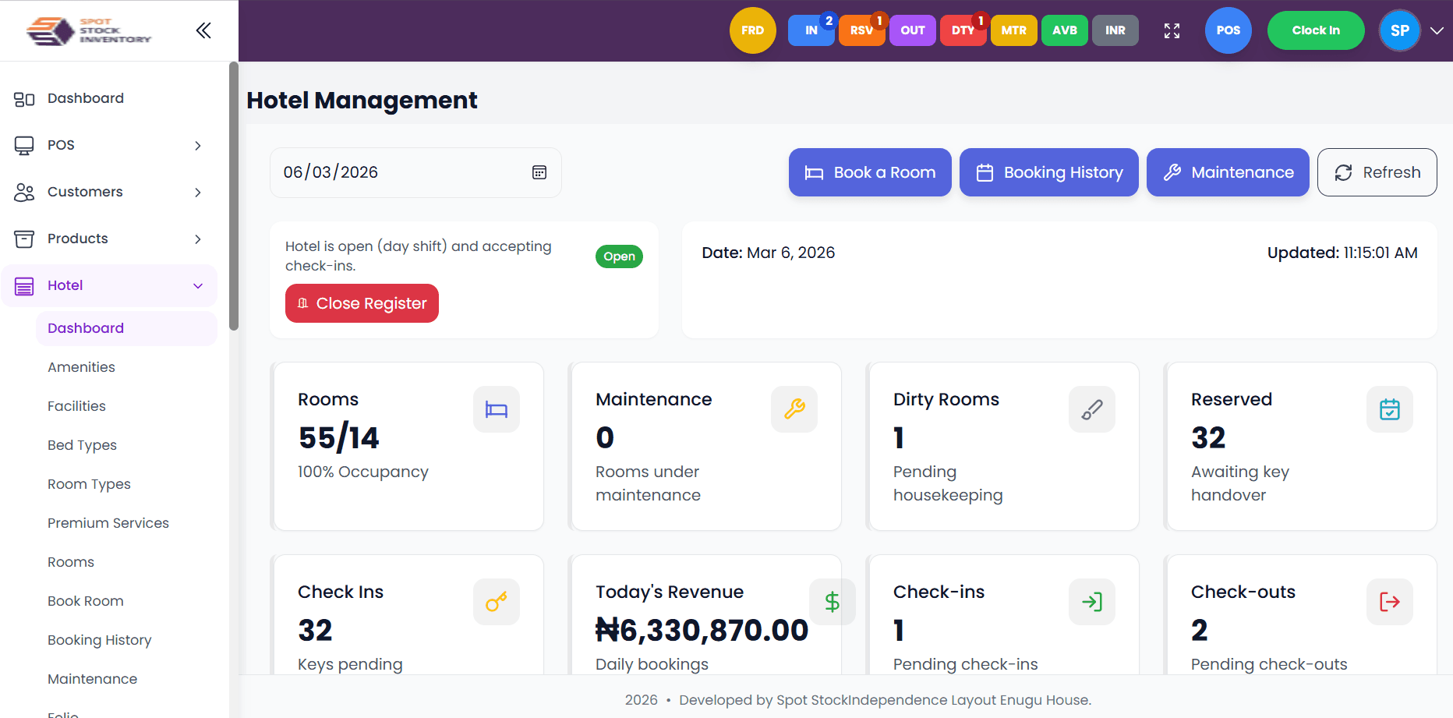Screen dimensions: 1453x718
Task: Click the key icon on Check Ins card
Action: coord(496,602)
